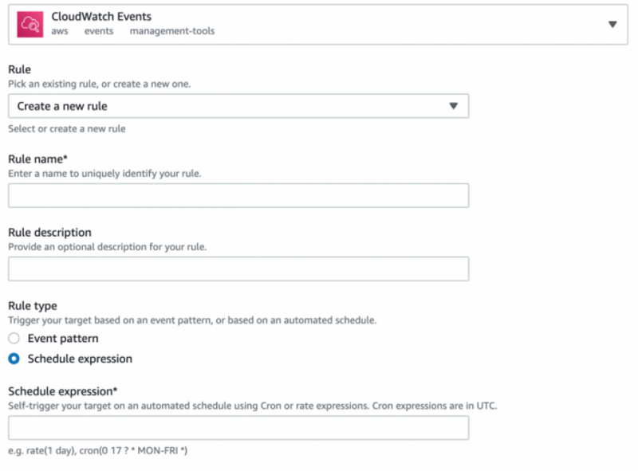Select the Schedule expression radio button
Screen dimensions: 638x471
[x=14, y=359]
